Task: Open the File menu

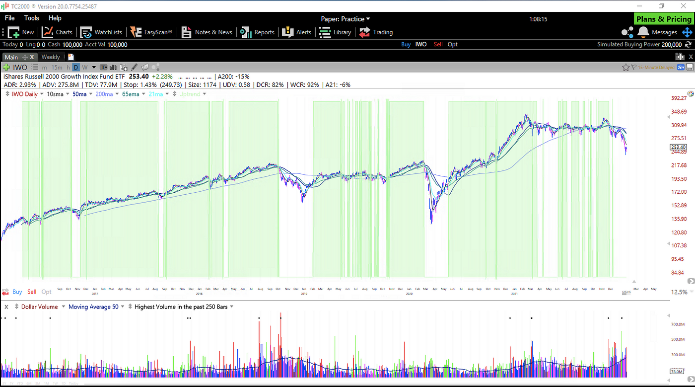Action: tap(9, 18)
